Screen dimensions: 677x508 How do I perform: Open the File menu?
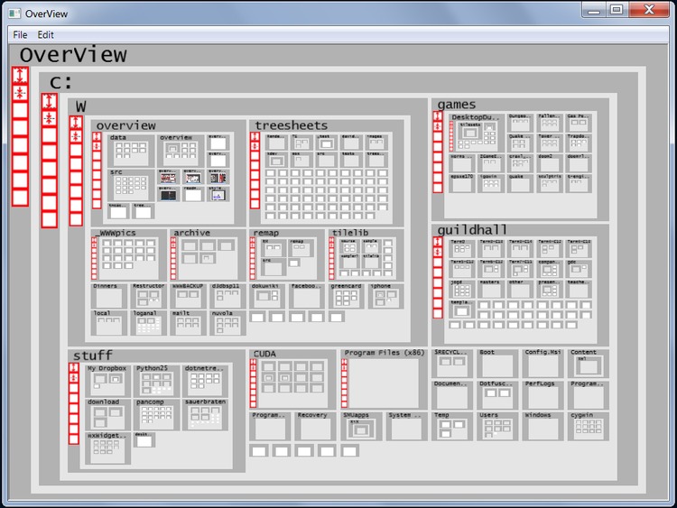(x=20, y=34)
